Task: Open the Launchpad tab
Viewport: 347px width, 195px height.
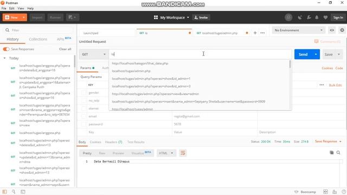Action: (x=107, y=33)
